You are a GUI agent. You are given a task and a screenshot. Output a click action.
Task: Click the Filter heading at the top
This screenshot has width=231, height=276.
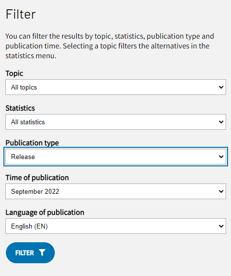21,14
